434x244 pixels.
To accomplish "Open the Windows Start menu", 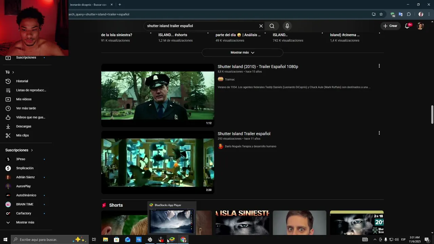I will pyautogui.click(x=5, y=240).
